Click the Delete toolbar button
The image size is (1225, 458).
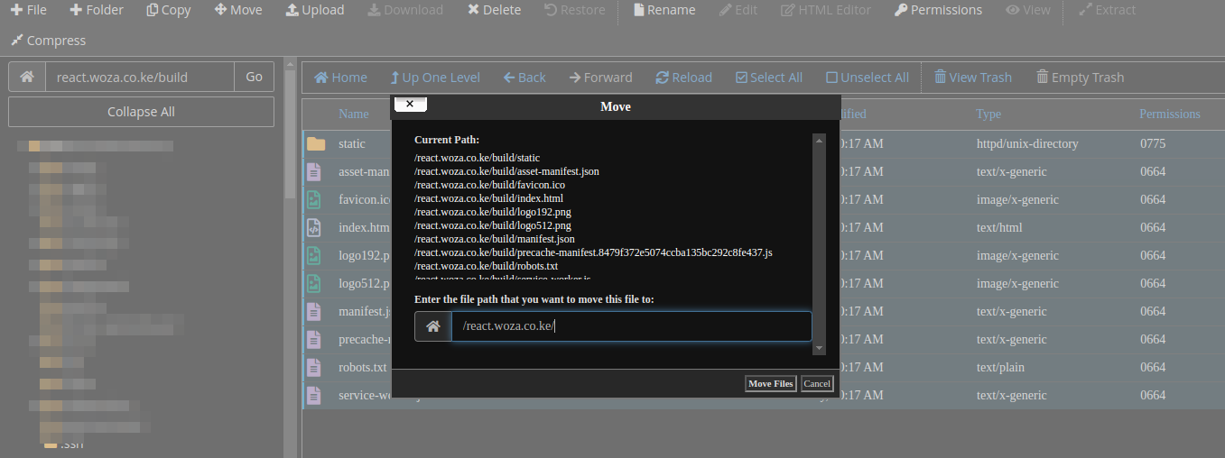(495, 10)
